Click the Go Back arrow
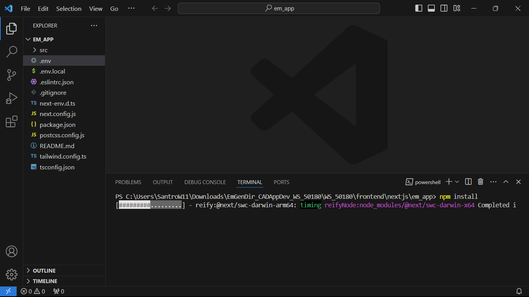Screen dimensions: 529x297 coord(155,9)
